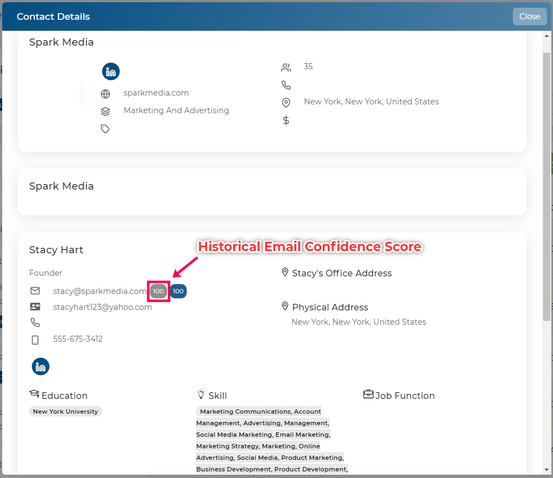Image resolution: width=553 pixels, height=478 pixels.
Task: Click the personal email contact card icon
Action: tap(35, 307)
